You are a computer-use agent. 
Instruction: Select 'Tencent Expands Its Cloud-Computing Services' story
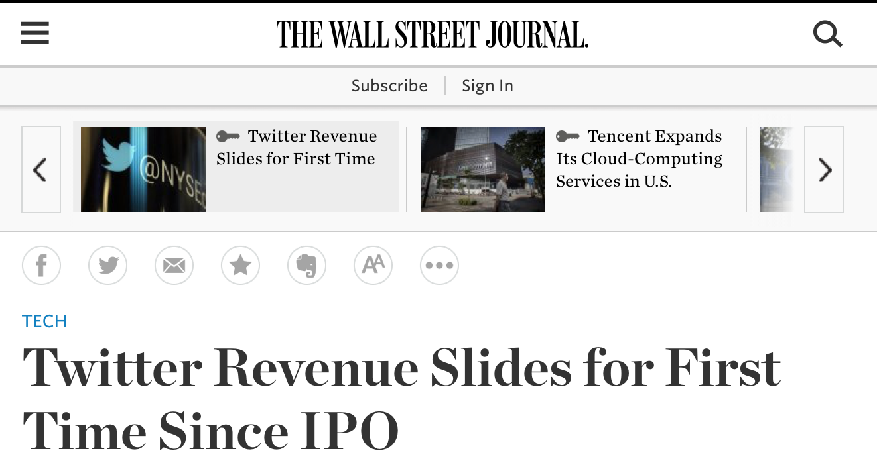[x=639, y=159]
